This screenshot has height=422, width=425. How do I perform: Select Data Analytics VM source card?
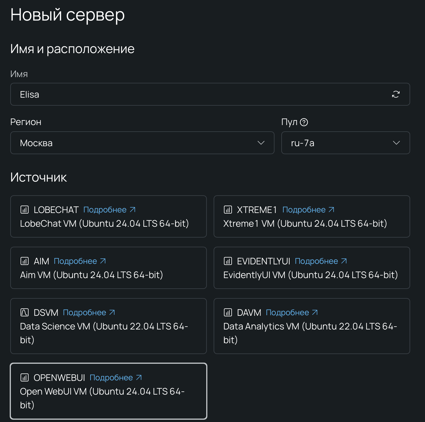[x=312, y=326]
